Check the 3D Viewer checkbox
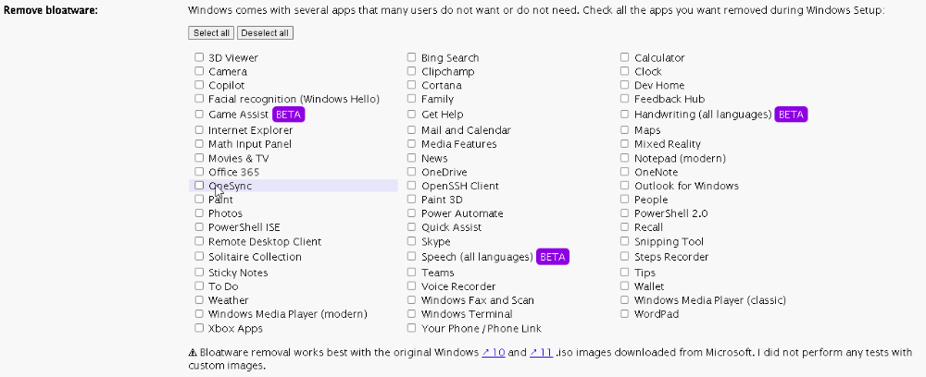The height and width of the screenshot is (377, 926). (x=199, y=57)
